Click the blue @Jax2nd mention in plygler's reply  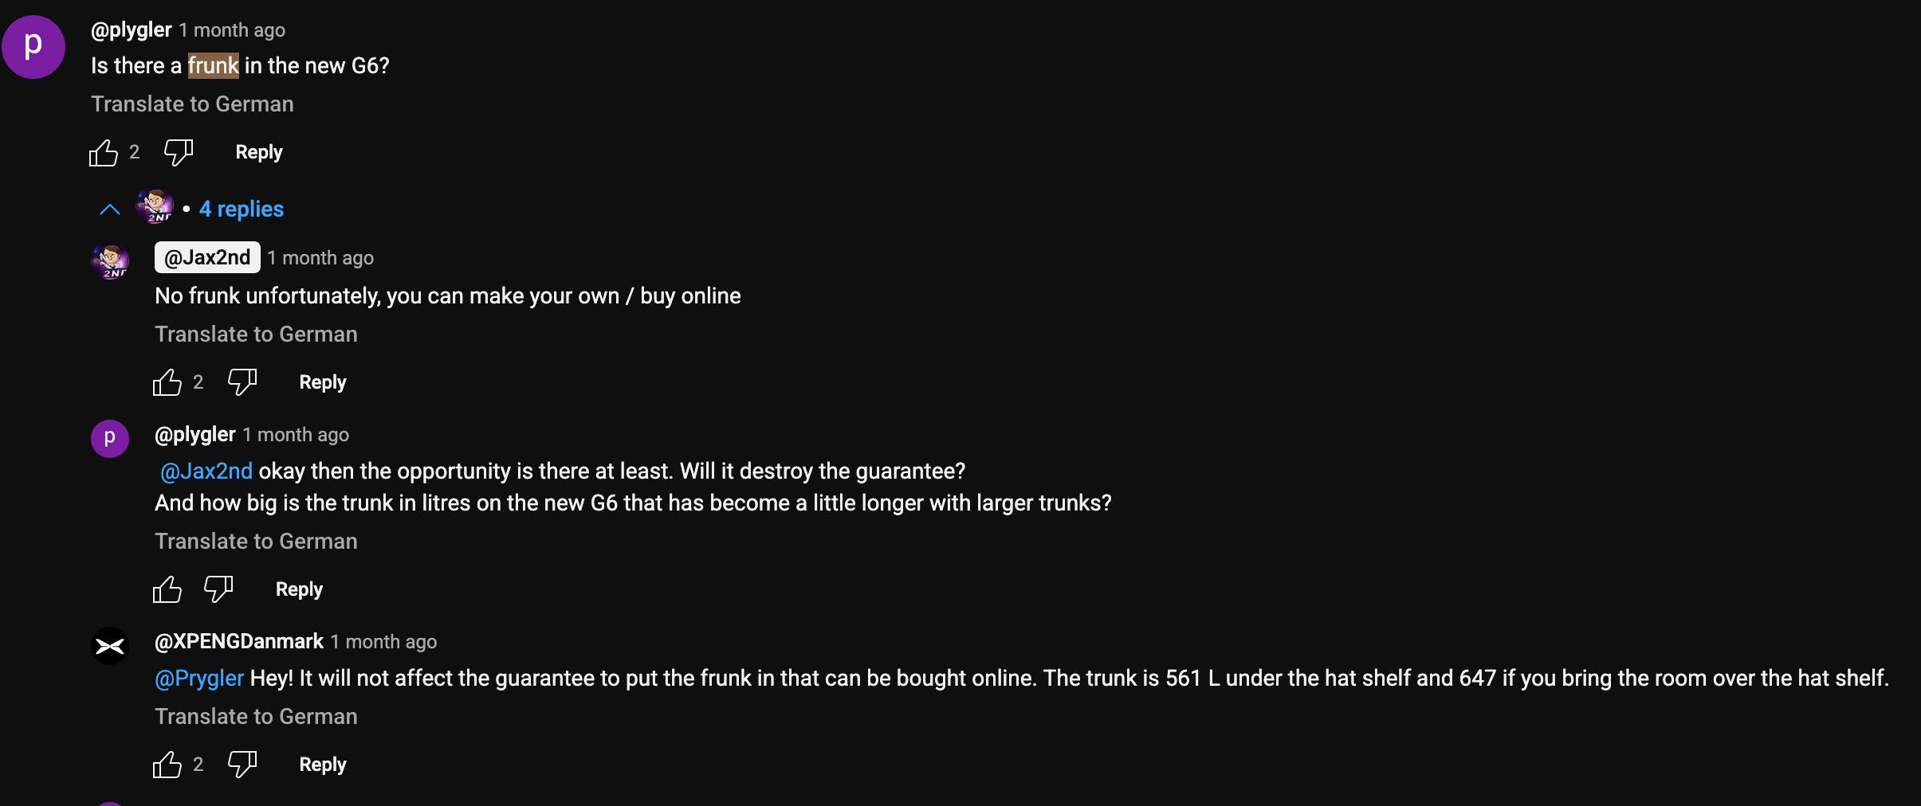(206, 471)
